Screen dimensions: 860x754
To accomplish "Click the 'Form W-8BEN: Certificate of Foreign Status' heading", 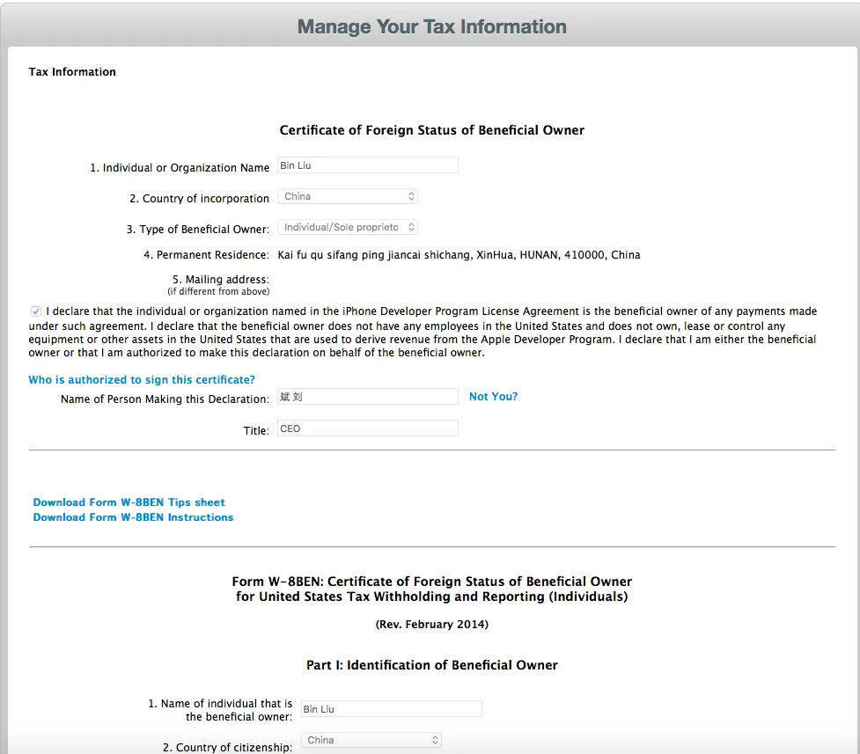I will click(x=432, y=589).
